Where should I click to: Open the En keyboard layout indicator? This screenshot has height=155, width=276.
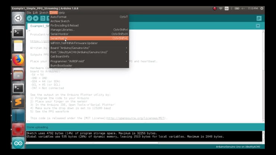click(226, 9)
